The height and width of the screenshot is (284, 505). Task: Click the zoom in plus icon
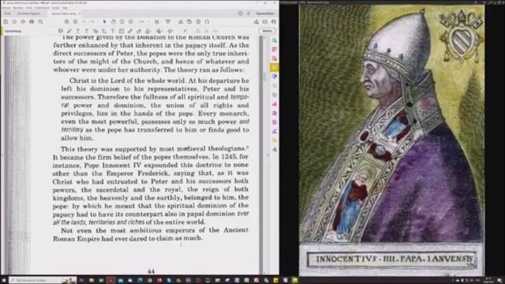[x=131, y=21]
